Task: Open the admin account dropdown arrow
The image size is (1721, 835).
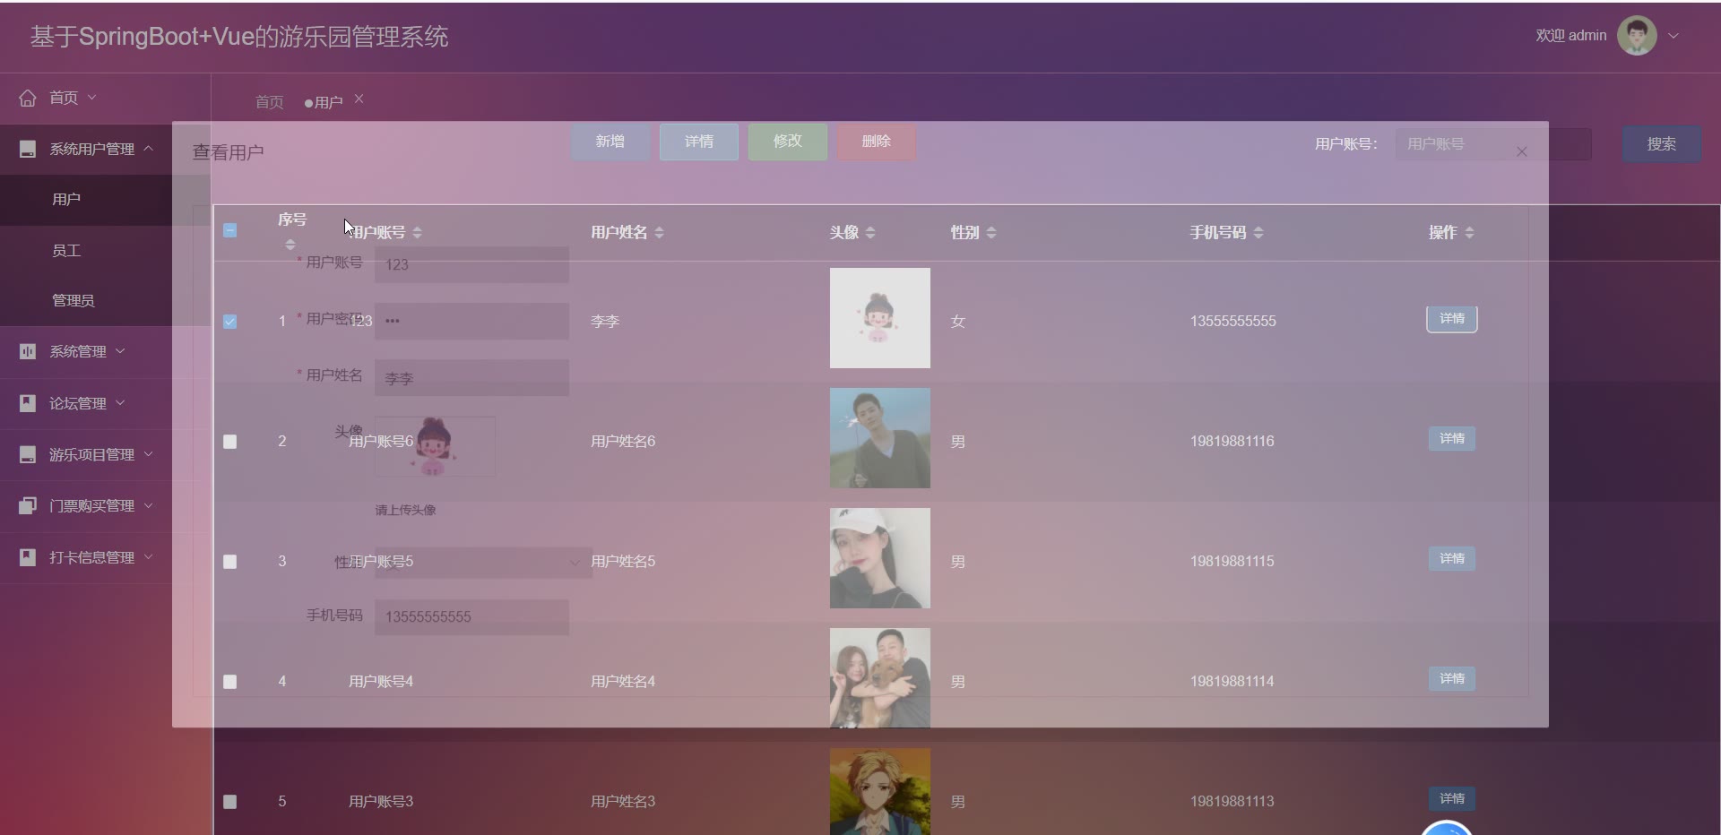Action: click(x=1673, y=36)
